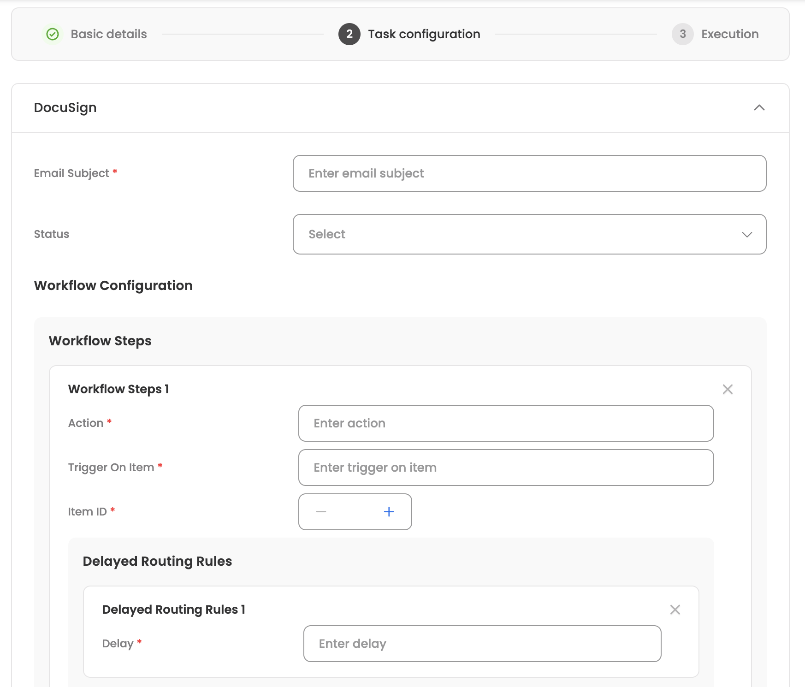This screenshot has height=687, width=805.
Task: Click the Delay field label
Action: [118, 644]
